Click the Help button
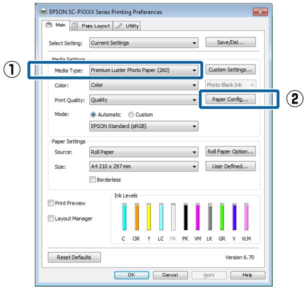Screen dimensions: 304x289 click(x=248, y=275)
